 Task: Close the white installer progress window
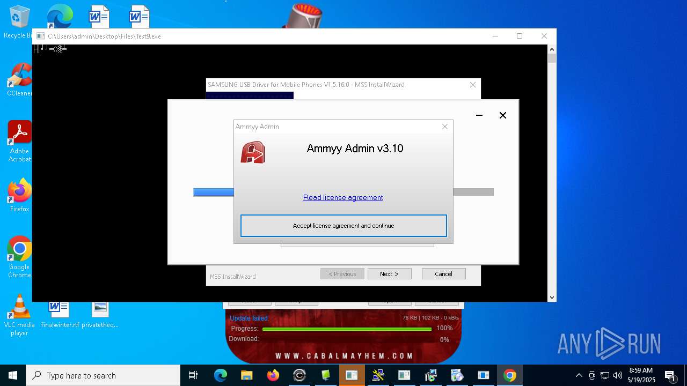tap(503, 115)
